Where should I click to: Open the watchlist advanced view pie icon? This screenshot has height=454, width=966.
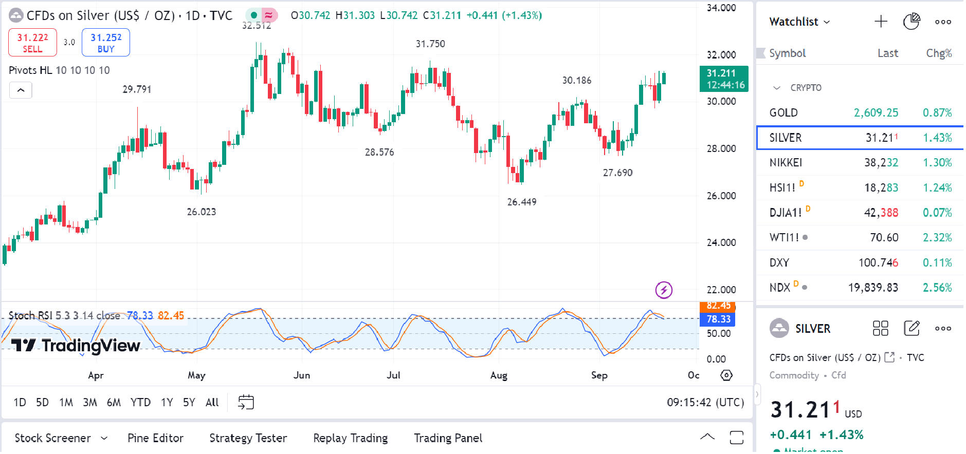[x=911, y=22]
